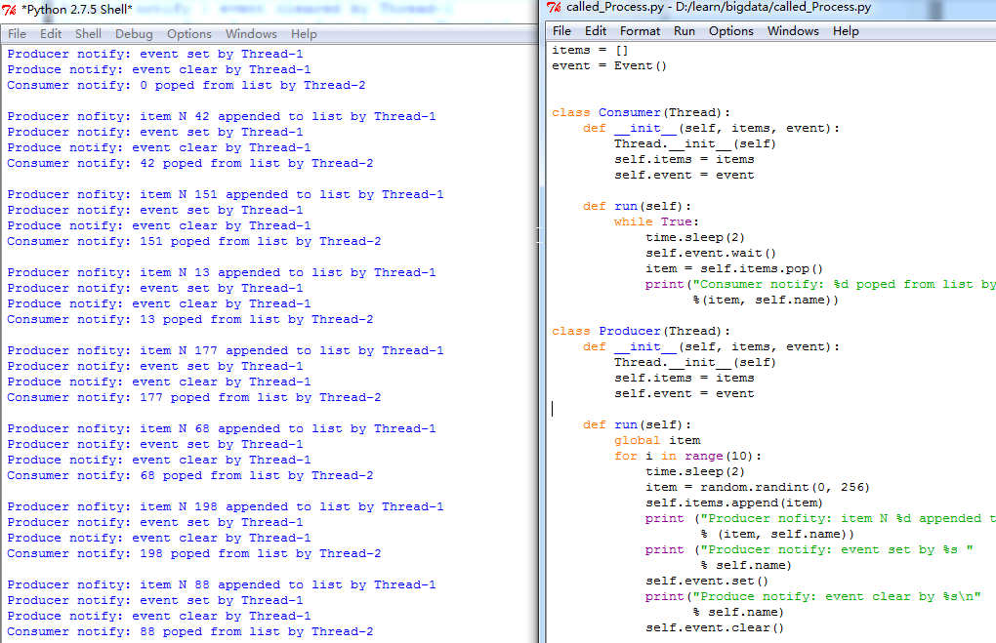The image size is (996, 643).
Task: Click 'items = []' line in editor
Action: click(x=590, y=50)
